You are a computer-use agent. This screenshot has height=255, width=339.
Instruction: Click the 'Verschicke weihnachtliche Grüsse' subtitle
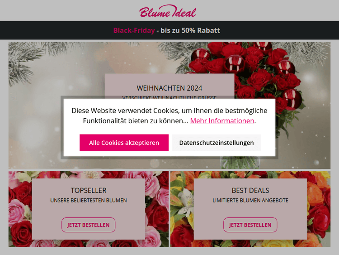(169, 97)
